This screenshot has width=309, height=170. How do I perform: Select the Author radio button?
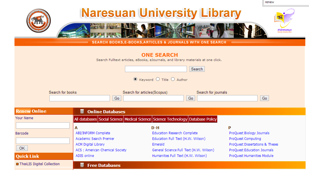point(173,79)
